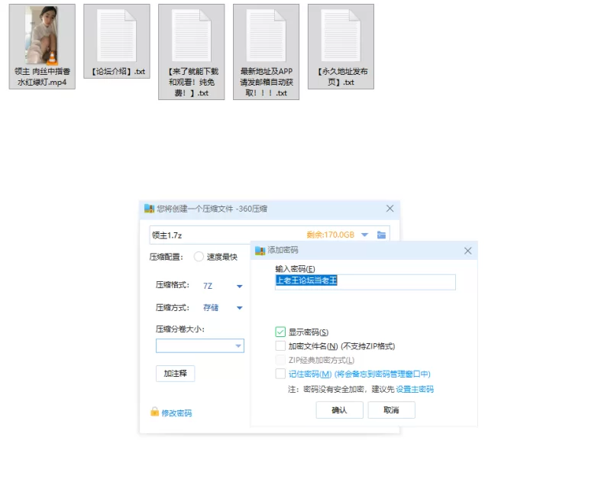Select the 【永久地址发布页】.txt file icon

[x=341, y=47]
